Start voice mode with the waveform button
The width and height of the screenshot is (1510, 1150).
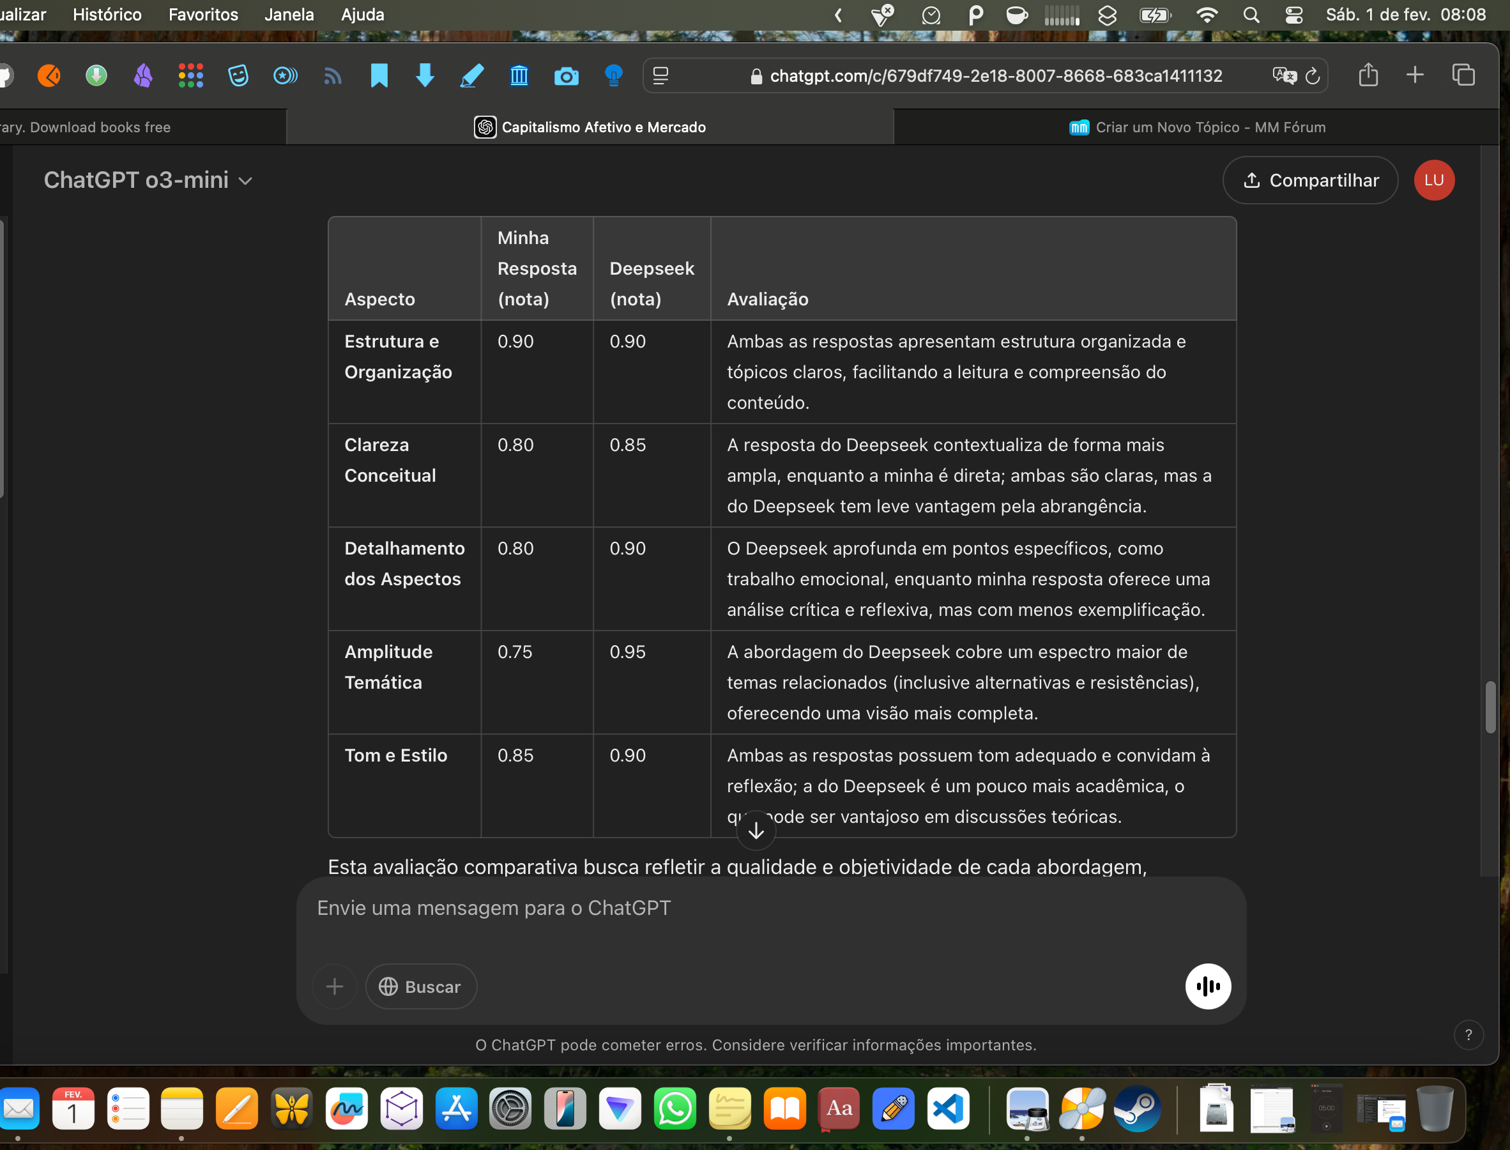pos(1208,986)
